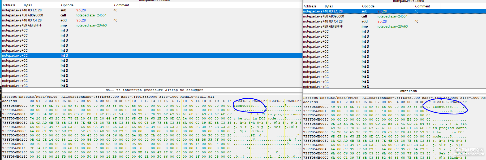Image resolution: width=486 pixels, height=160 pixels.
Task: Click the Comment column header in right disassembler
Action: coord(422,6)
